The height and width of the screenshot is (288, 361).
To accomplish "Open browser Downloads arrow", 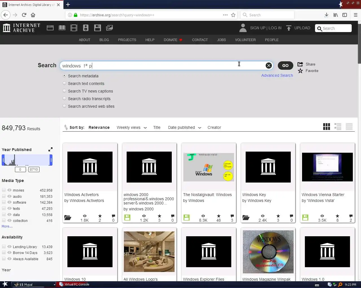I will pyautogui.click(x=326, y=15).
